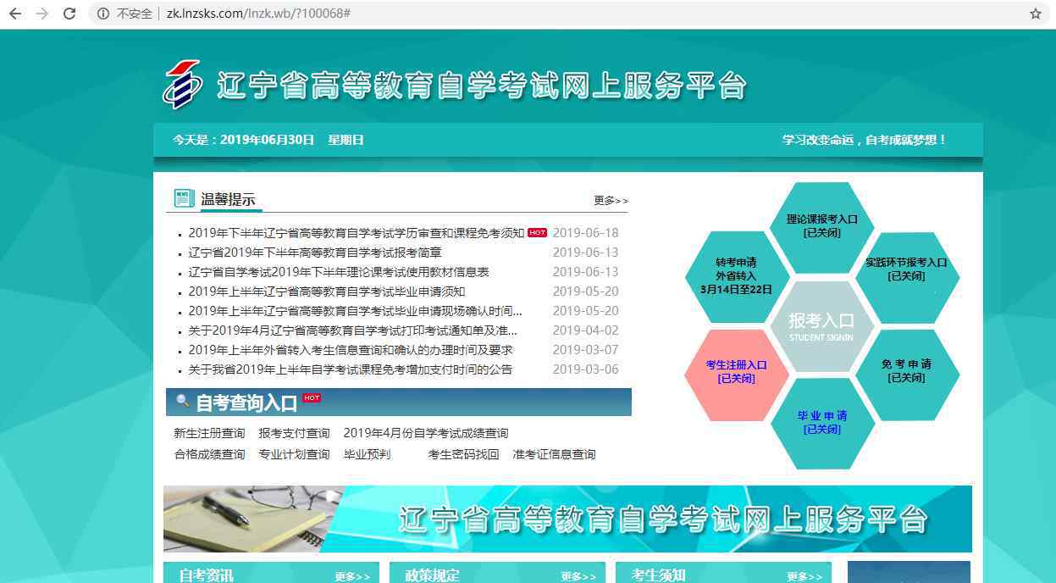The height and width of the screenshot is (583, 1056).
Task: Open the 理论课考试使用教材信息表 notice
Action: click(x=339, y=272)
